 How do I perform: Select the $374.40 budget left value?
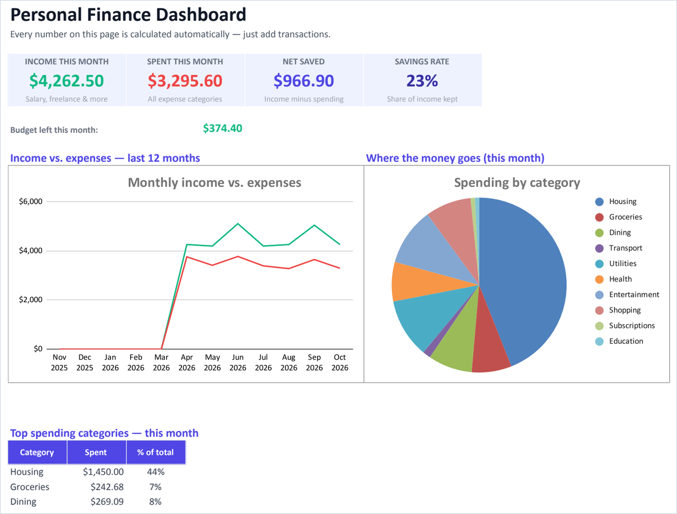222,128
